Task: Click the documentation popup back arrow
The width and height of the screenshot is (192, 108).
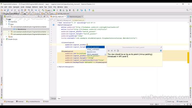Action: [x=109, y=51]
